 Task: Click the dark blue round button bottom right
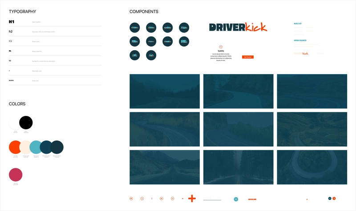coord(330,198)
